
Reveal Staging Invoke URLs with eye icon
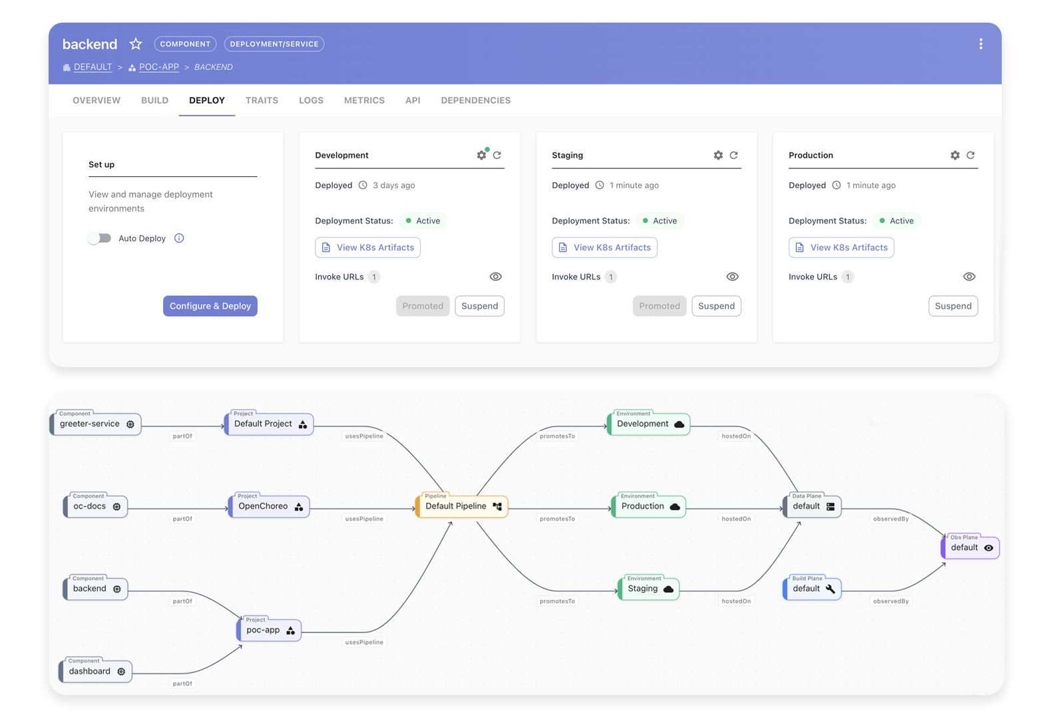(x=732, y=277)
